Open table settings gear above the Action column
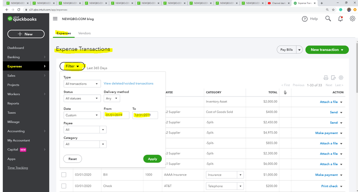 coord(341,78)
